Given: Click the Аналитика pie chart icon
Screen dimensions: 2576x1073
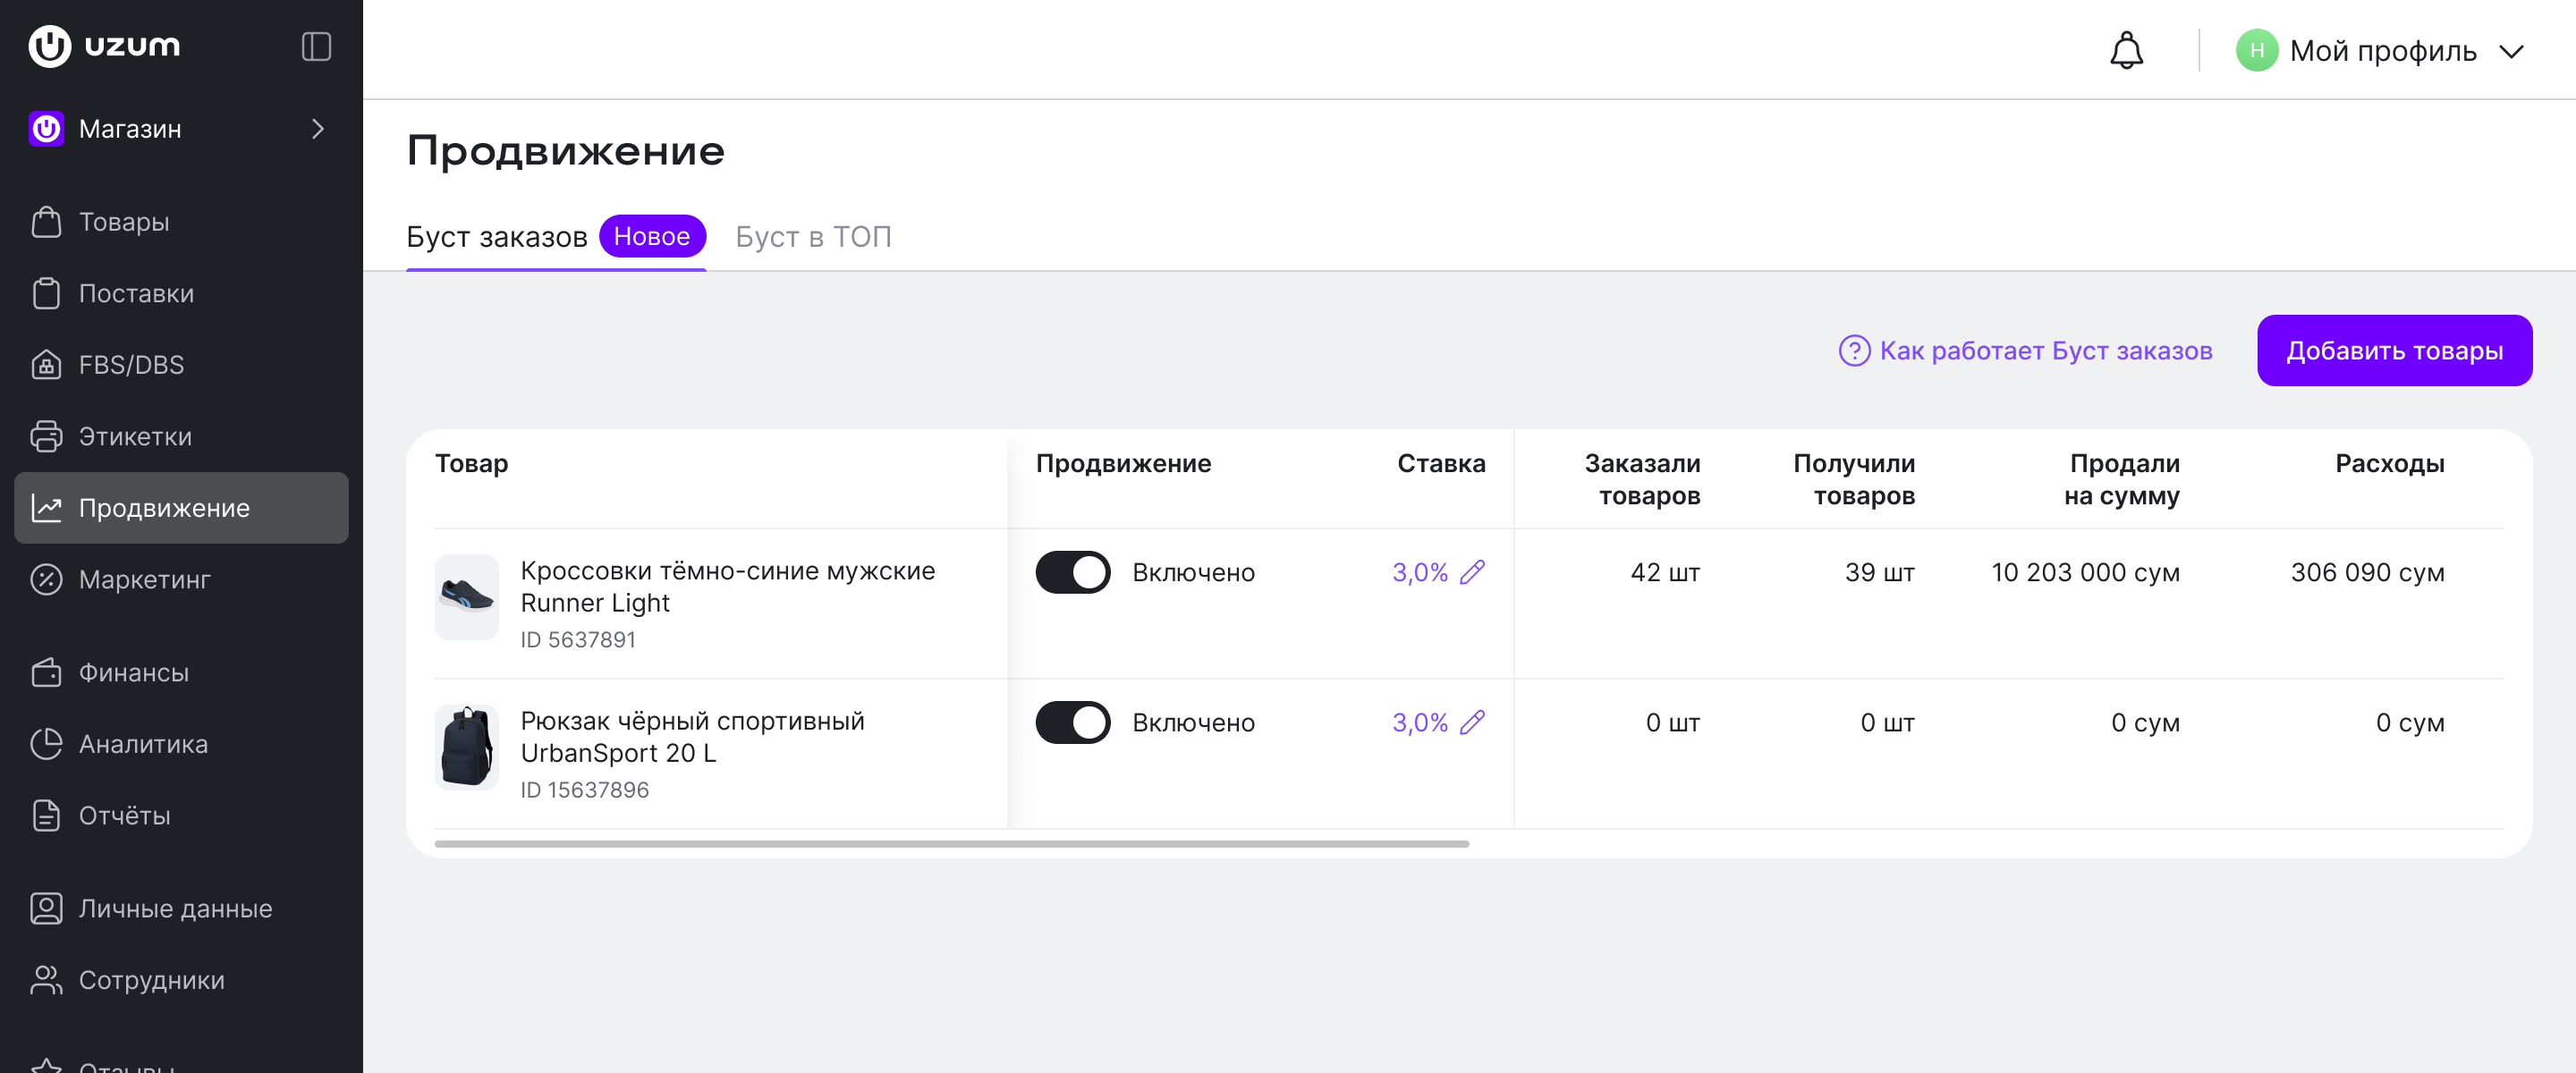Looking at the screenshot, I should click(x=46, y=744).
